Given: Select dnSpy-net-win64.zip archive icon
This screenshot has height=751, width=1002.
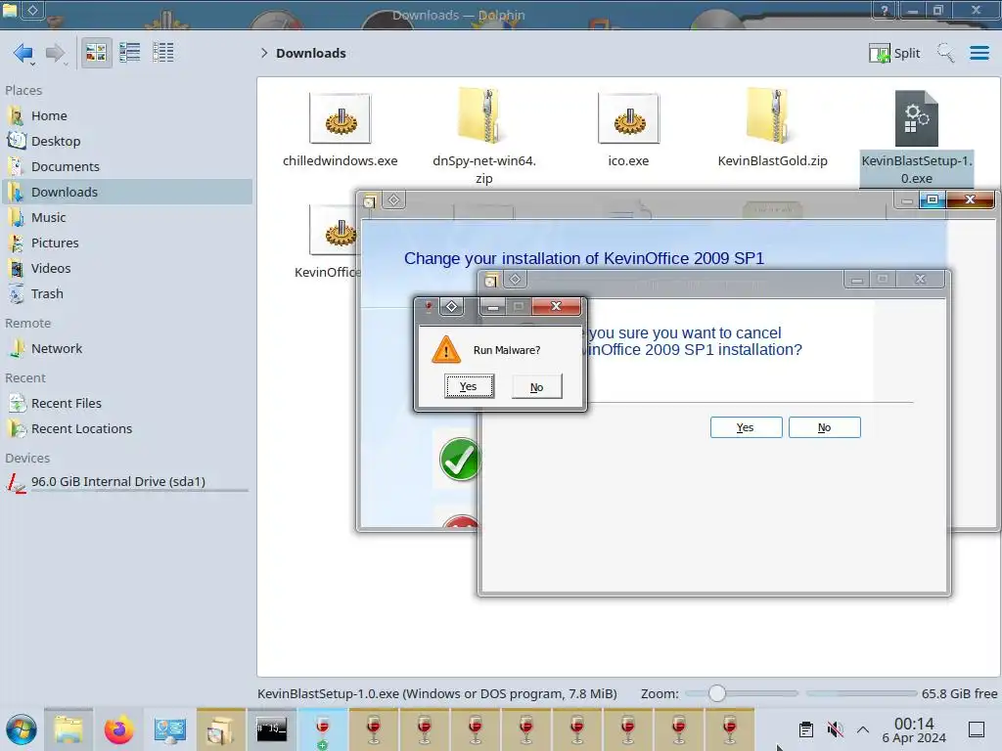Looking at the screenshot, I should point(483,116).
